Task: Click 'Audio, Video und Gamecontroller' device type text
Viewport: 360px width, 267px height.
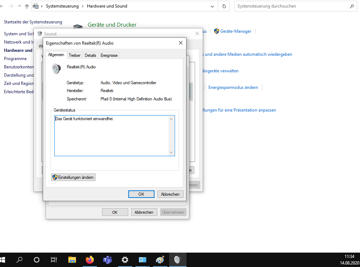Action: pos(128,83)
